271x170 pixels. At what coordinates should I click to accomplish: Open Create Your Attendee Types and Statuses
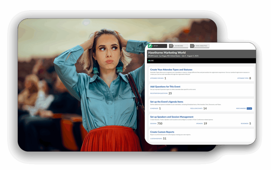(x=171, y=69)
